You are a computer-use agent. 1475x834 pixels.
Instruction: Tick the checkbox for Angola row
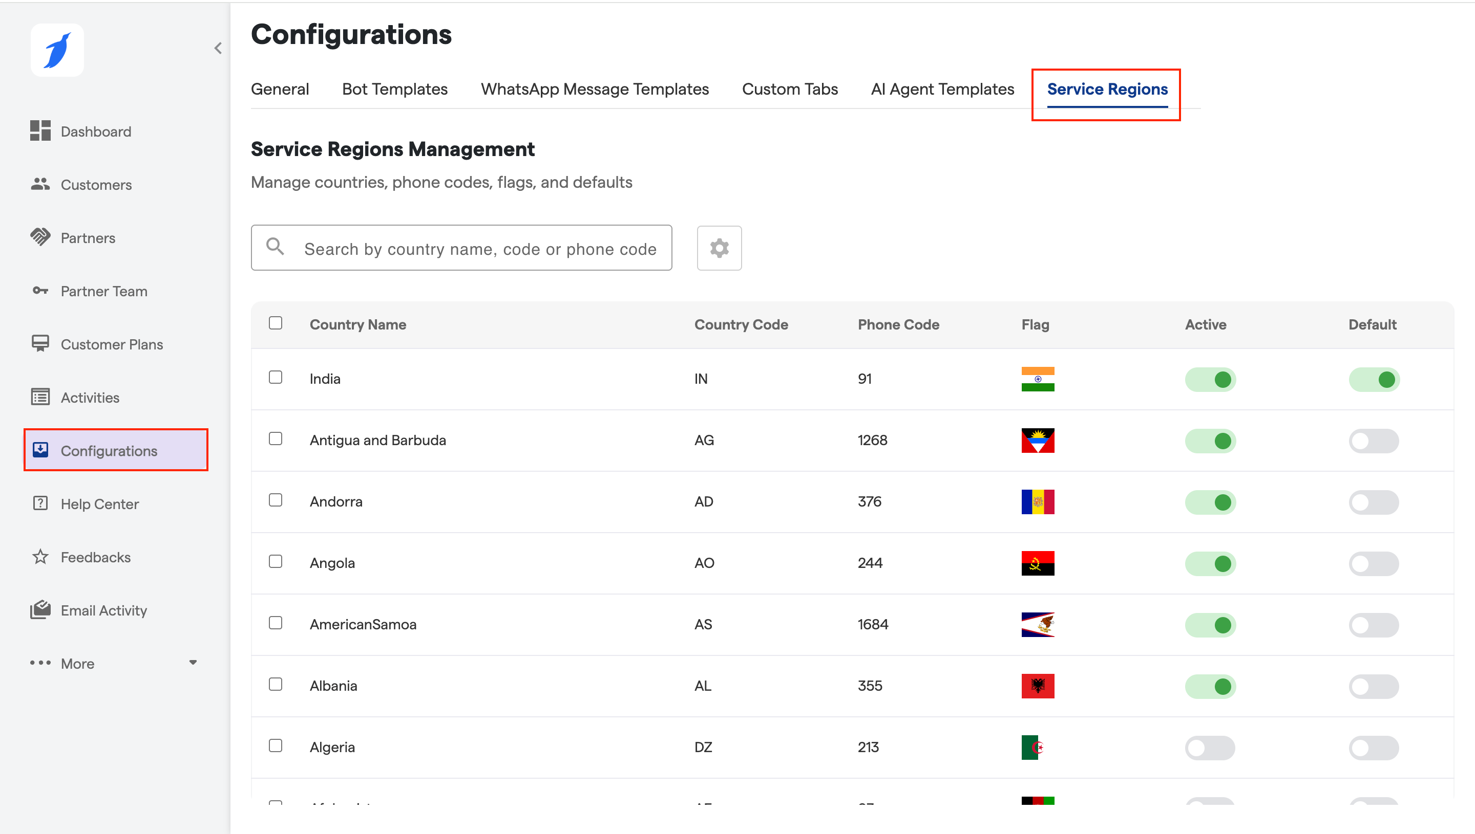tap(276, 561)
